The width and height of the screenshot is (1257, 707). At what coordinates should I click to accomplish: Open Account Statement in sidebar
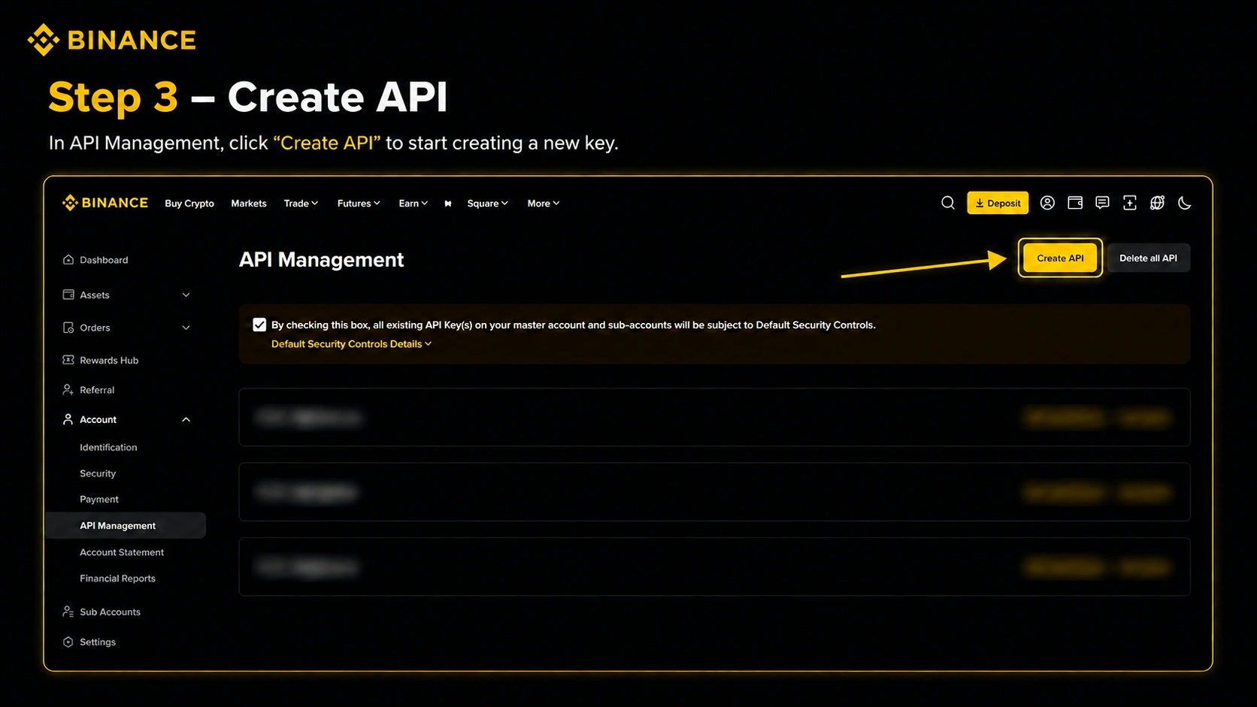tap(122, 552)
